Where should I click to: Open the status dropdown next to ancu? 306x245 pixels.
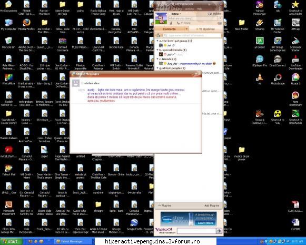(x=180, y=14)
